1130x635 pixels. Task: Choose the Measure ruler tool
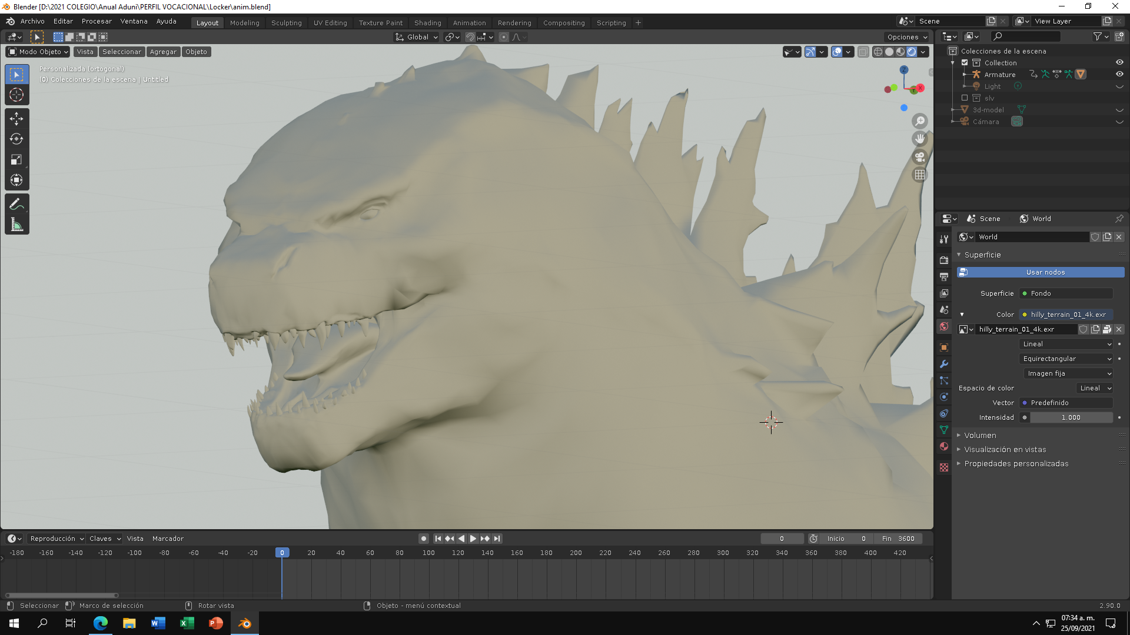pos(16,225)
